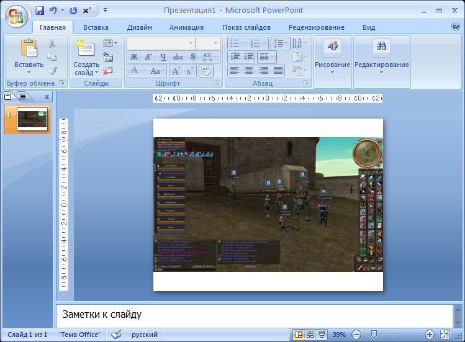Select the Format Painter brush
The image size is (465, 342).
53,70
